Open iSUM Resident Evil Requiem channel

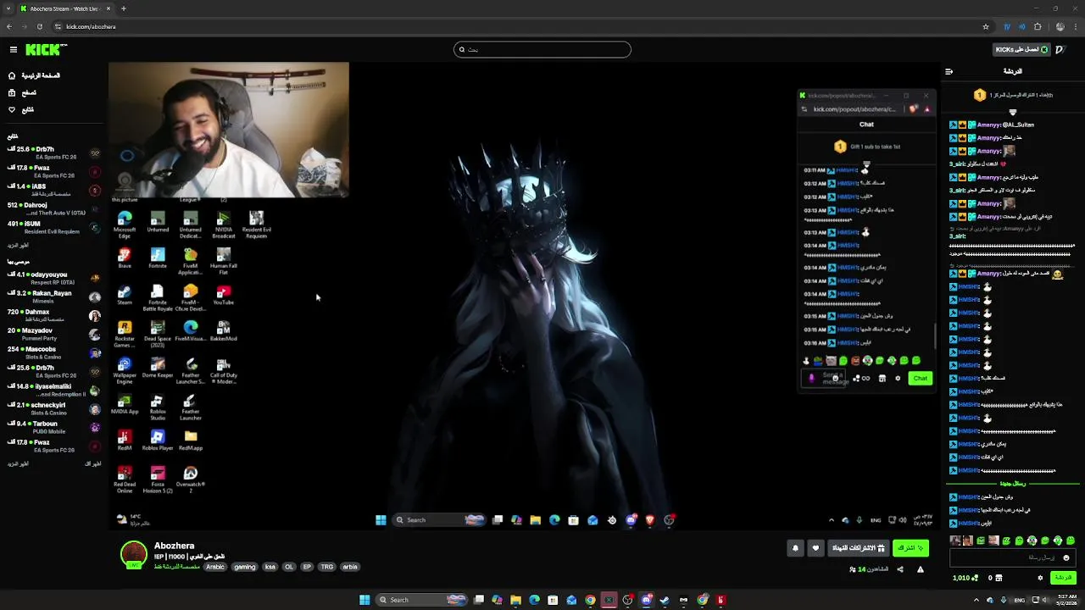[54, 227]
